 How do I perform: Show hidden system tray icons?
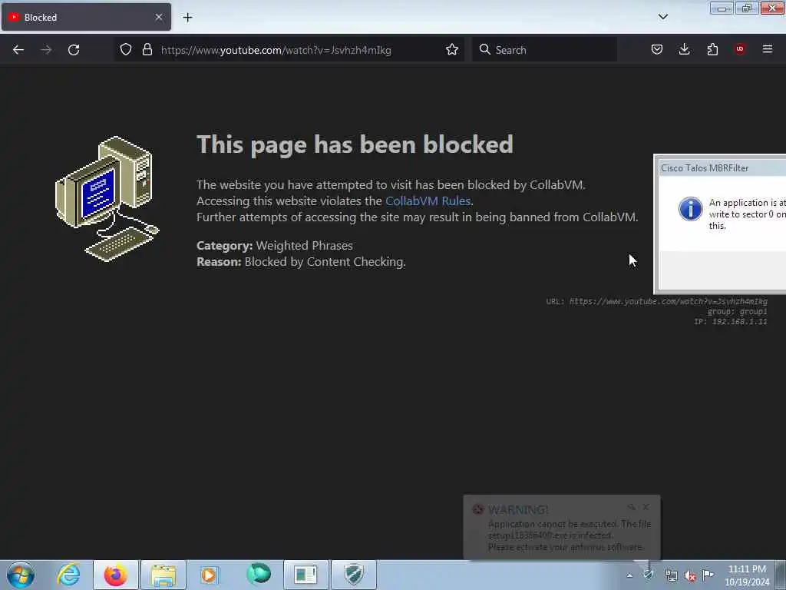tap(629, 575)
